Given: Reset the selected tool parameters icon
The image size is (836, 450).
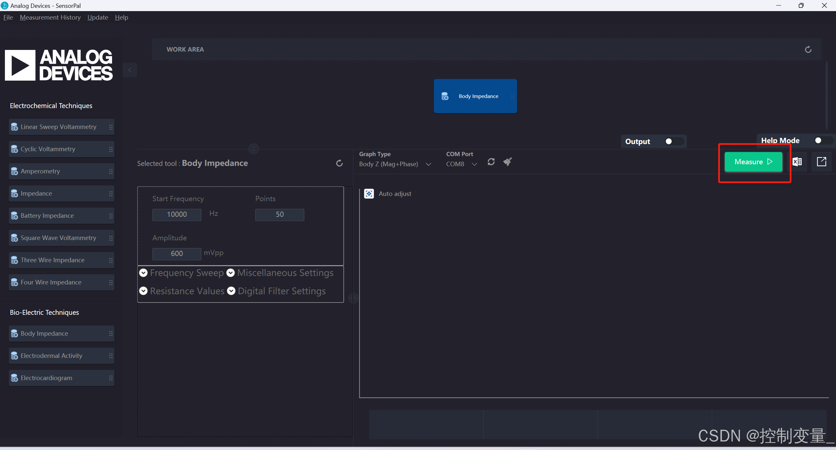Looking at the screenshot, I should [339, 163].
